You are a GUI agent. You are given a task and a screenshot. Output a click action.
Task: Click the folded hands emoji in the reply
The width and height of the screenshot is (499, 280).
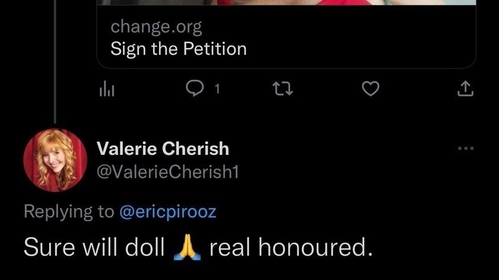point(185,248)
